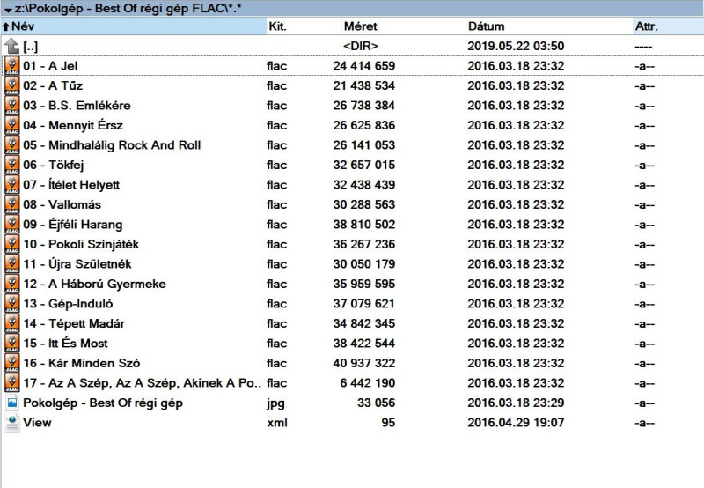The image size is (704, 488).
Task: Click FLAC icon beside 08 - Vallomás
Action: coord(12,204)
